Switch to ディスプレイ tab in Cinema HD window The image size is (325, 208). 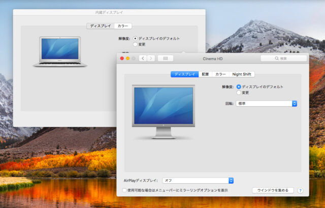click(x=185, y=74)
